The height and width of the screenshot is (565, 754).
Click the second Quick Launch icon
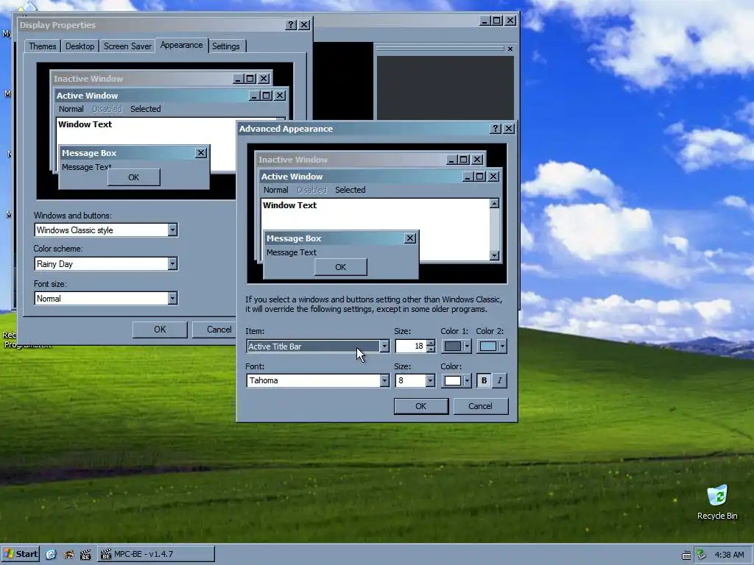pos(68,555)
